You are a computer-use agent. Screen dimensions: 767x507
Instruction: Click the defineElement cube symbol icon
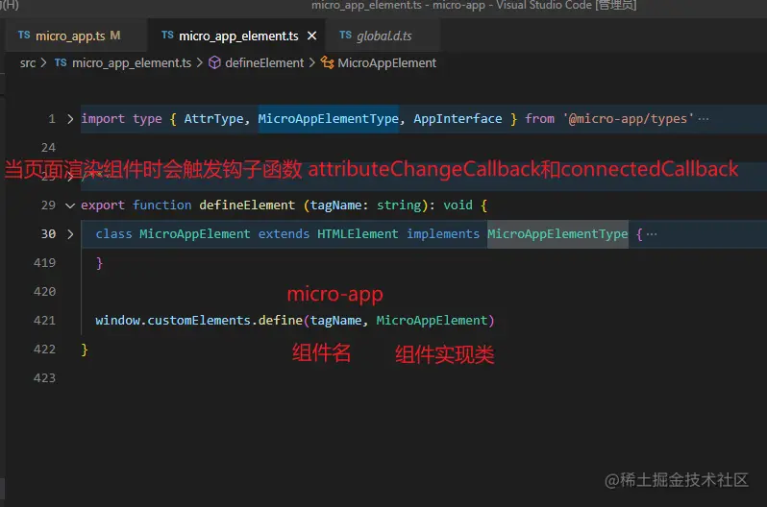(x=214, y=62)
